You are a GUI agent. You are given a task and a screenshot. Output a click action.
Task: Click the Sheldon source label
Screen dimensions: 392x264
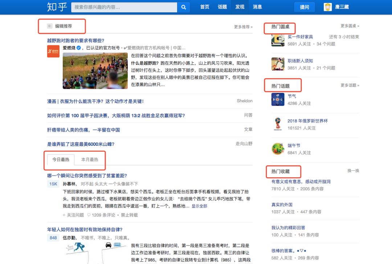tap(245, 101)
